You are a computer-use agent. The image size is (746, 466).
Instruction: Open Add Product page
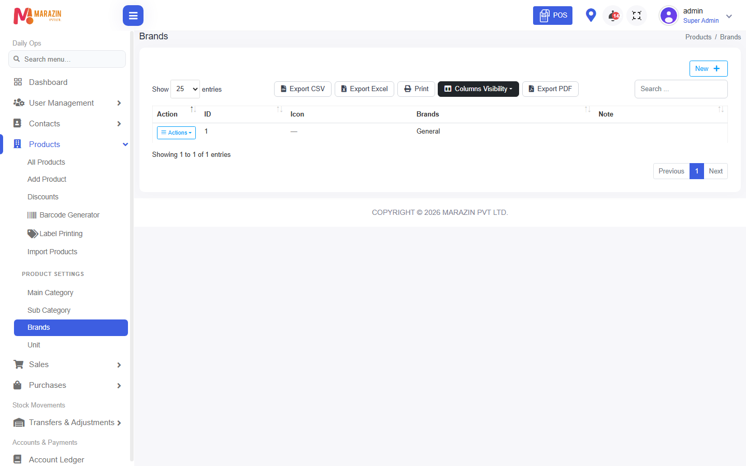point(47,179)
